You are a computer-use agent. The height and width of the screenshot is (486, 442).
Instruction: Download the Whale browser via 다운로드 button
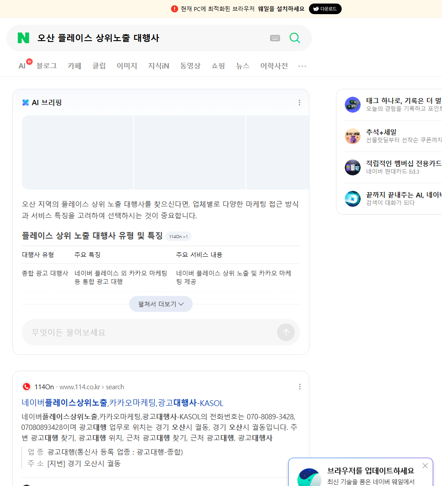(325, 9)
